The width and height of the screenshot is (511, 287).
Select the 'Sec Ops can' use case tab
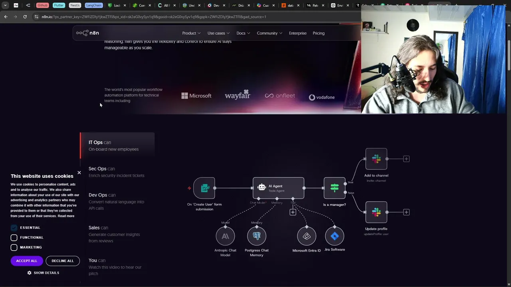click(117, 172)
